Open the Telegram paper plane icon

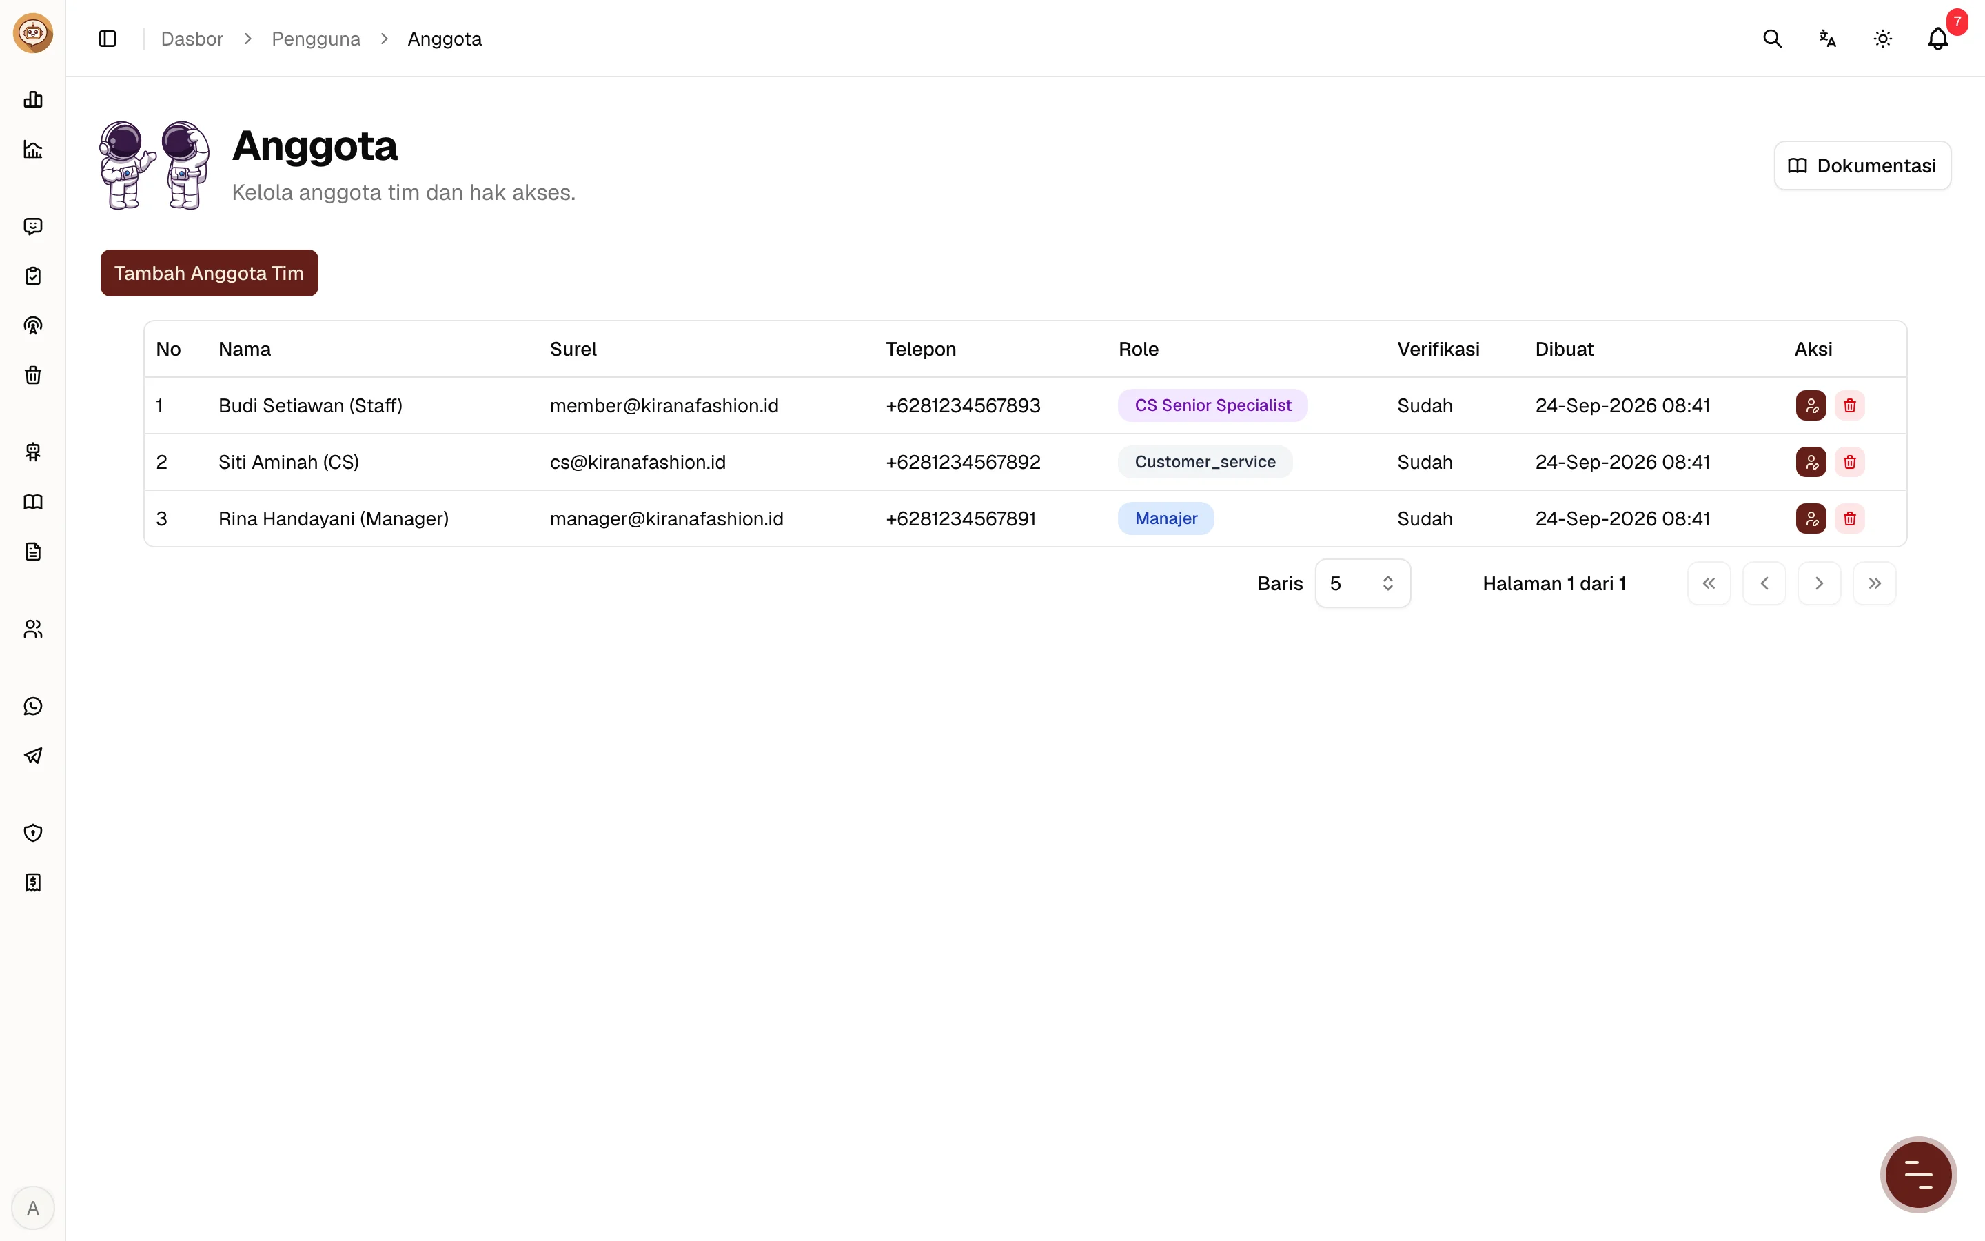[33, 756]
